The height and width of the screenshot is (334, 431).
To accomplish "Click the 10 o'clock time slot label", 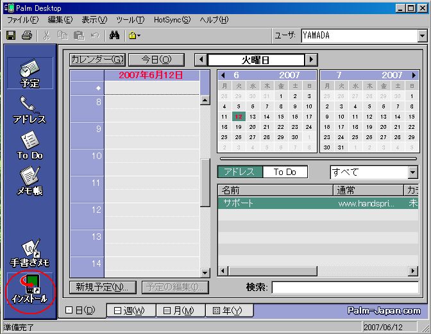I will tap(97, 156).
